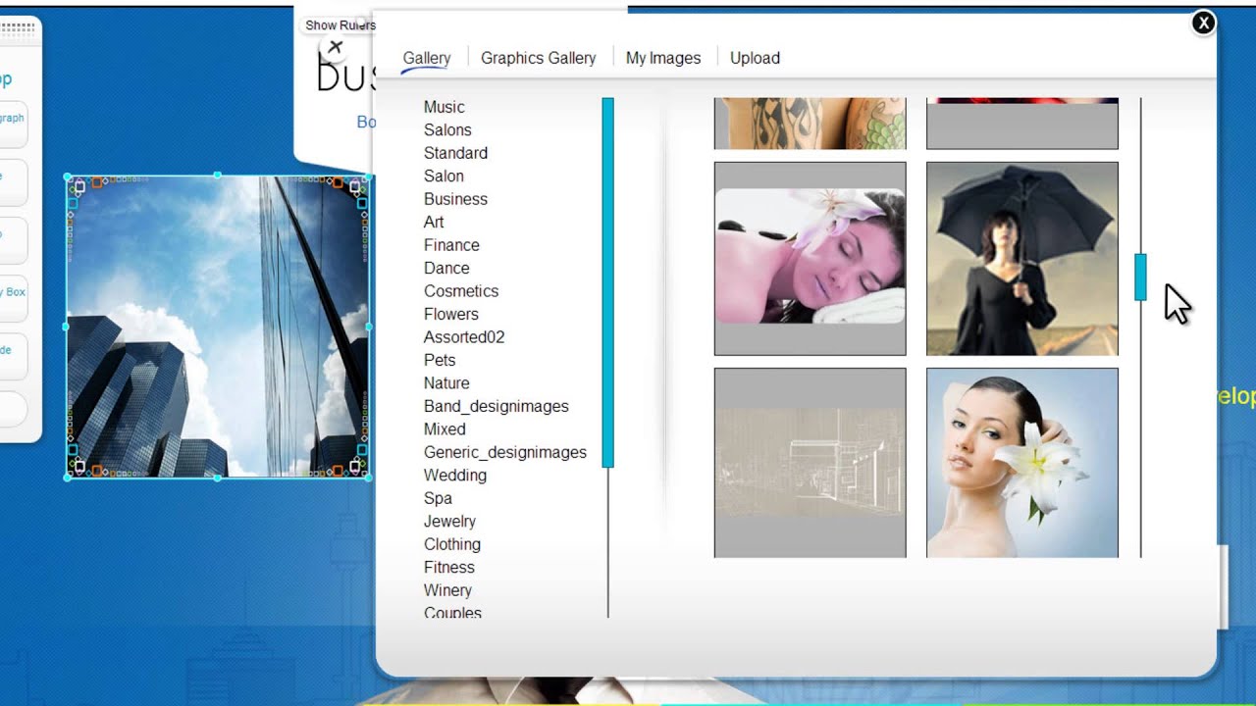Image resolution: width=1256 pixels, height=706 pixels.
Task: Choose the Jewelry category
Action: [x=449, y=522]
